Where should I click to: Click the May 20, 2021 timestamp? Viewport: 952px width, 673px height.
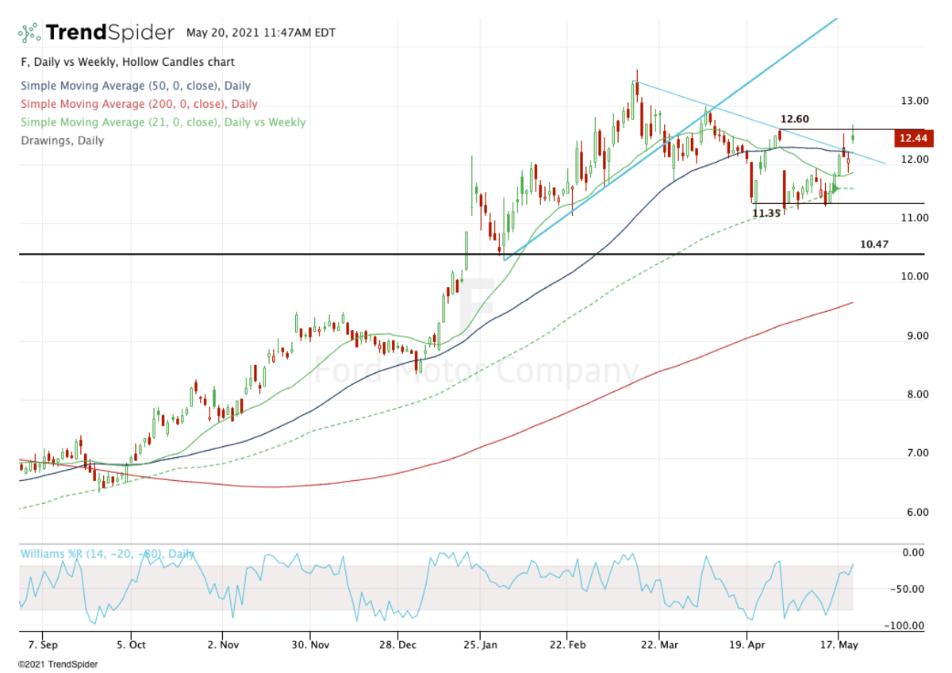(x=261, y=33)
